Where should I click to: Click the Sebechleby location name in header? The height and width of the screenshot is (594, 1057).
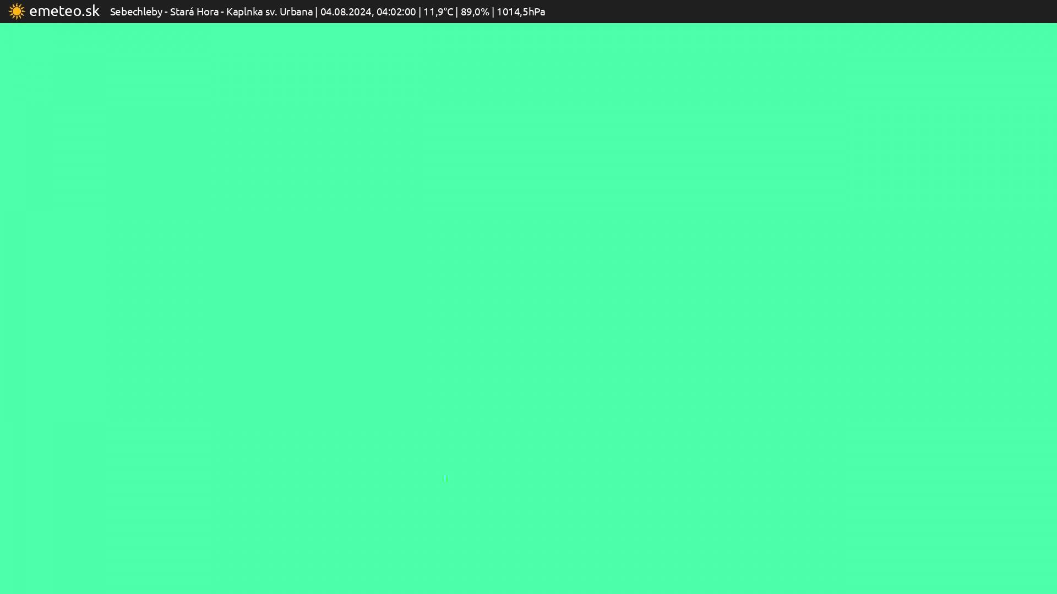pyautogui.click(x=135, y=12)
